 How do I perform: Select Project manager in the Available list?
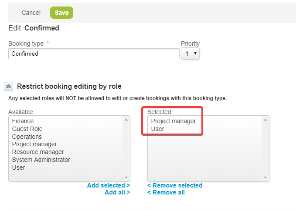click(34, 144)
